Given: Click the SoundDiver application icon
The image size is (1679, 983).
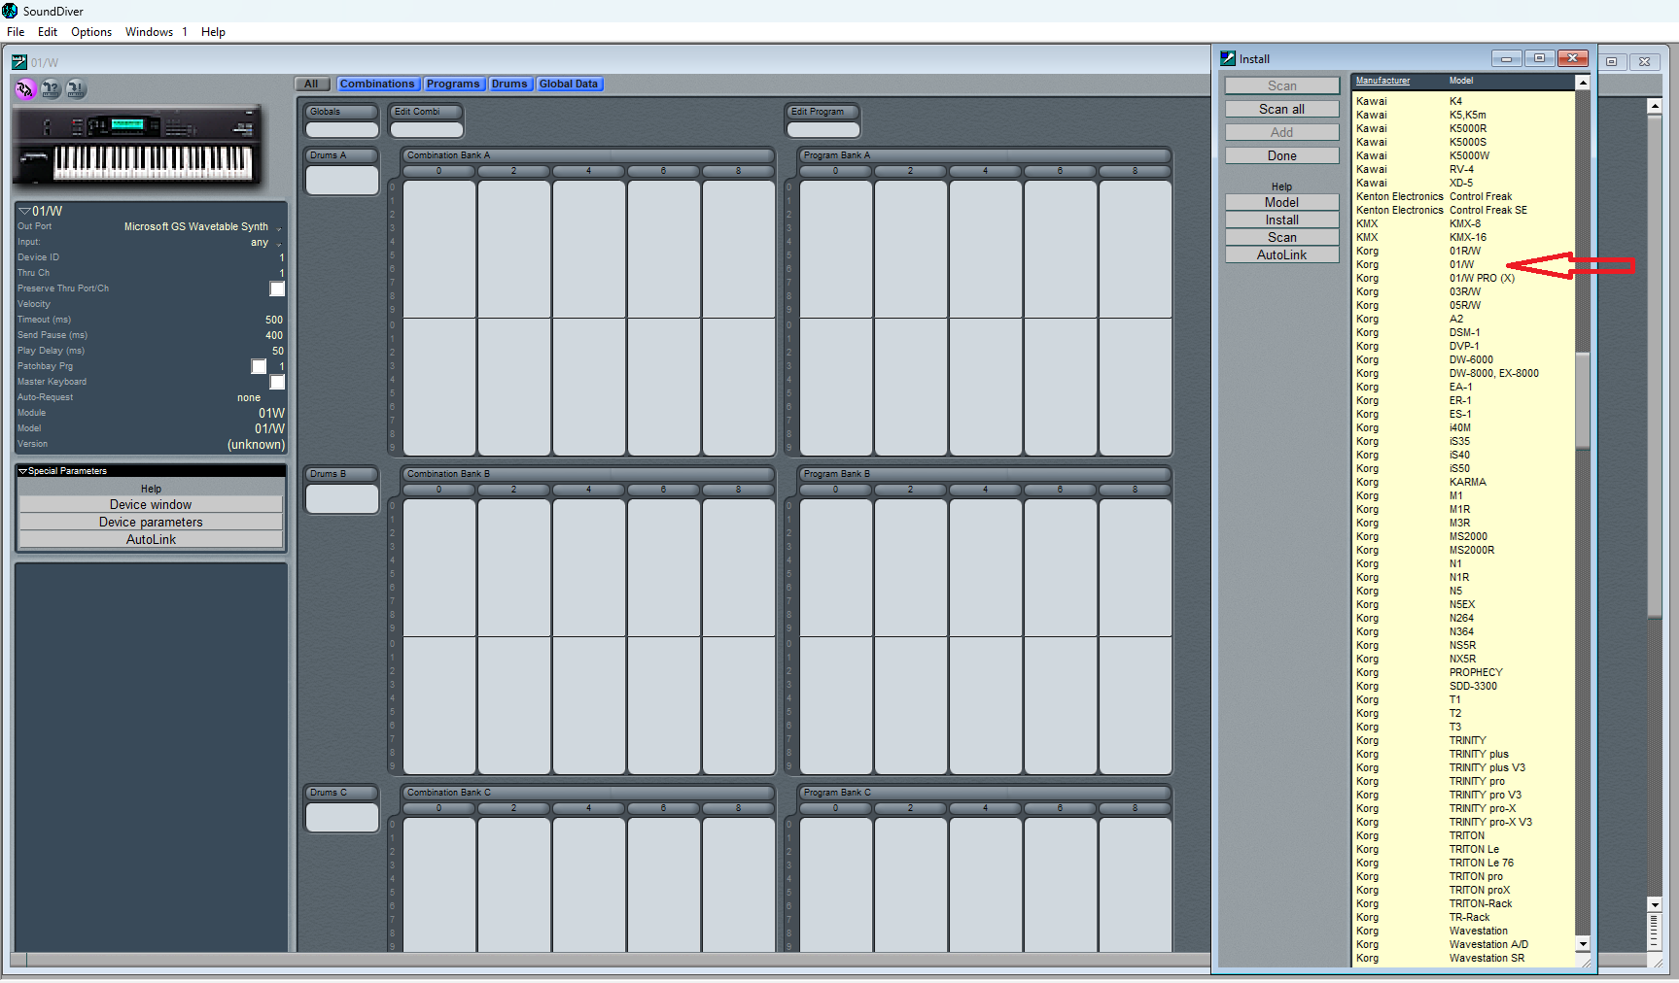Looking at the screenshot, I should [10, 11].
